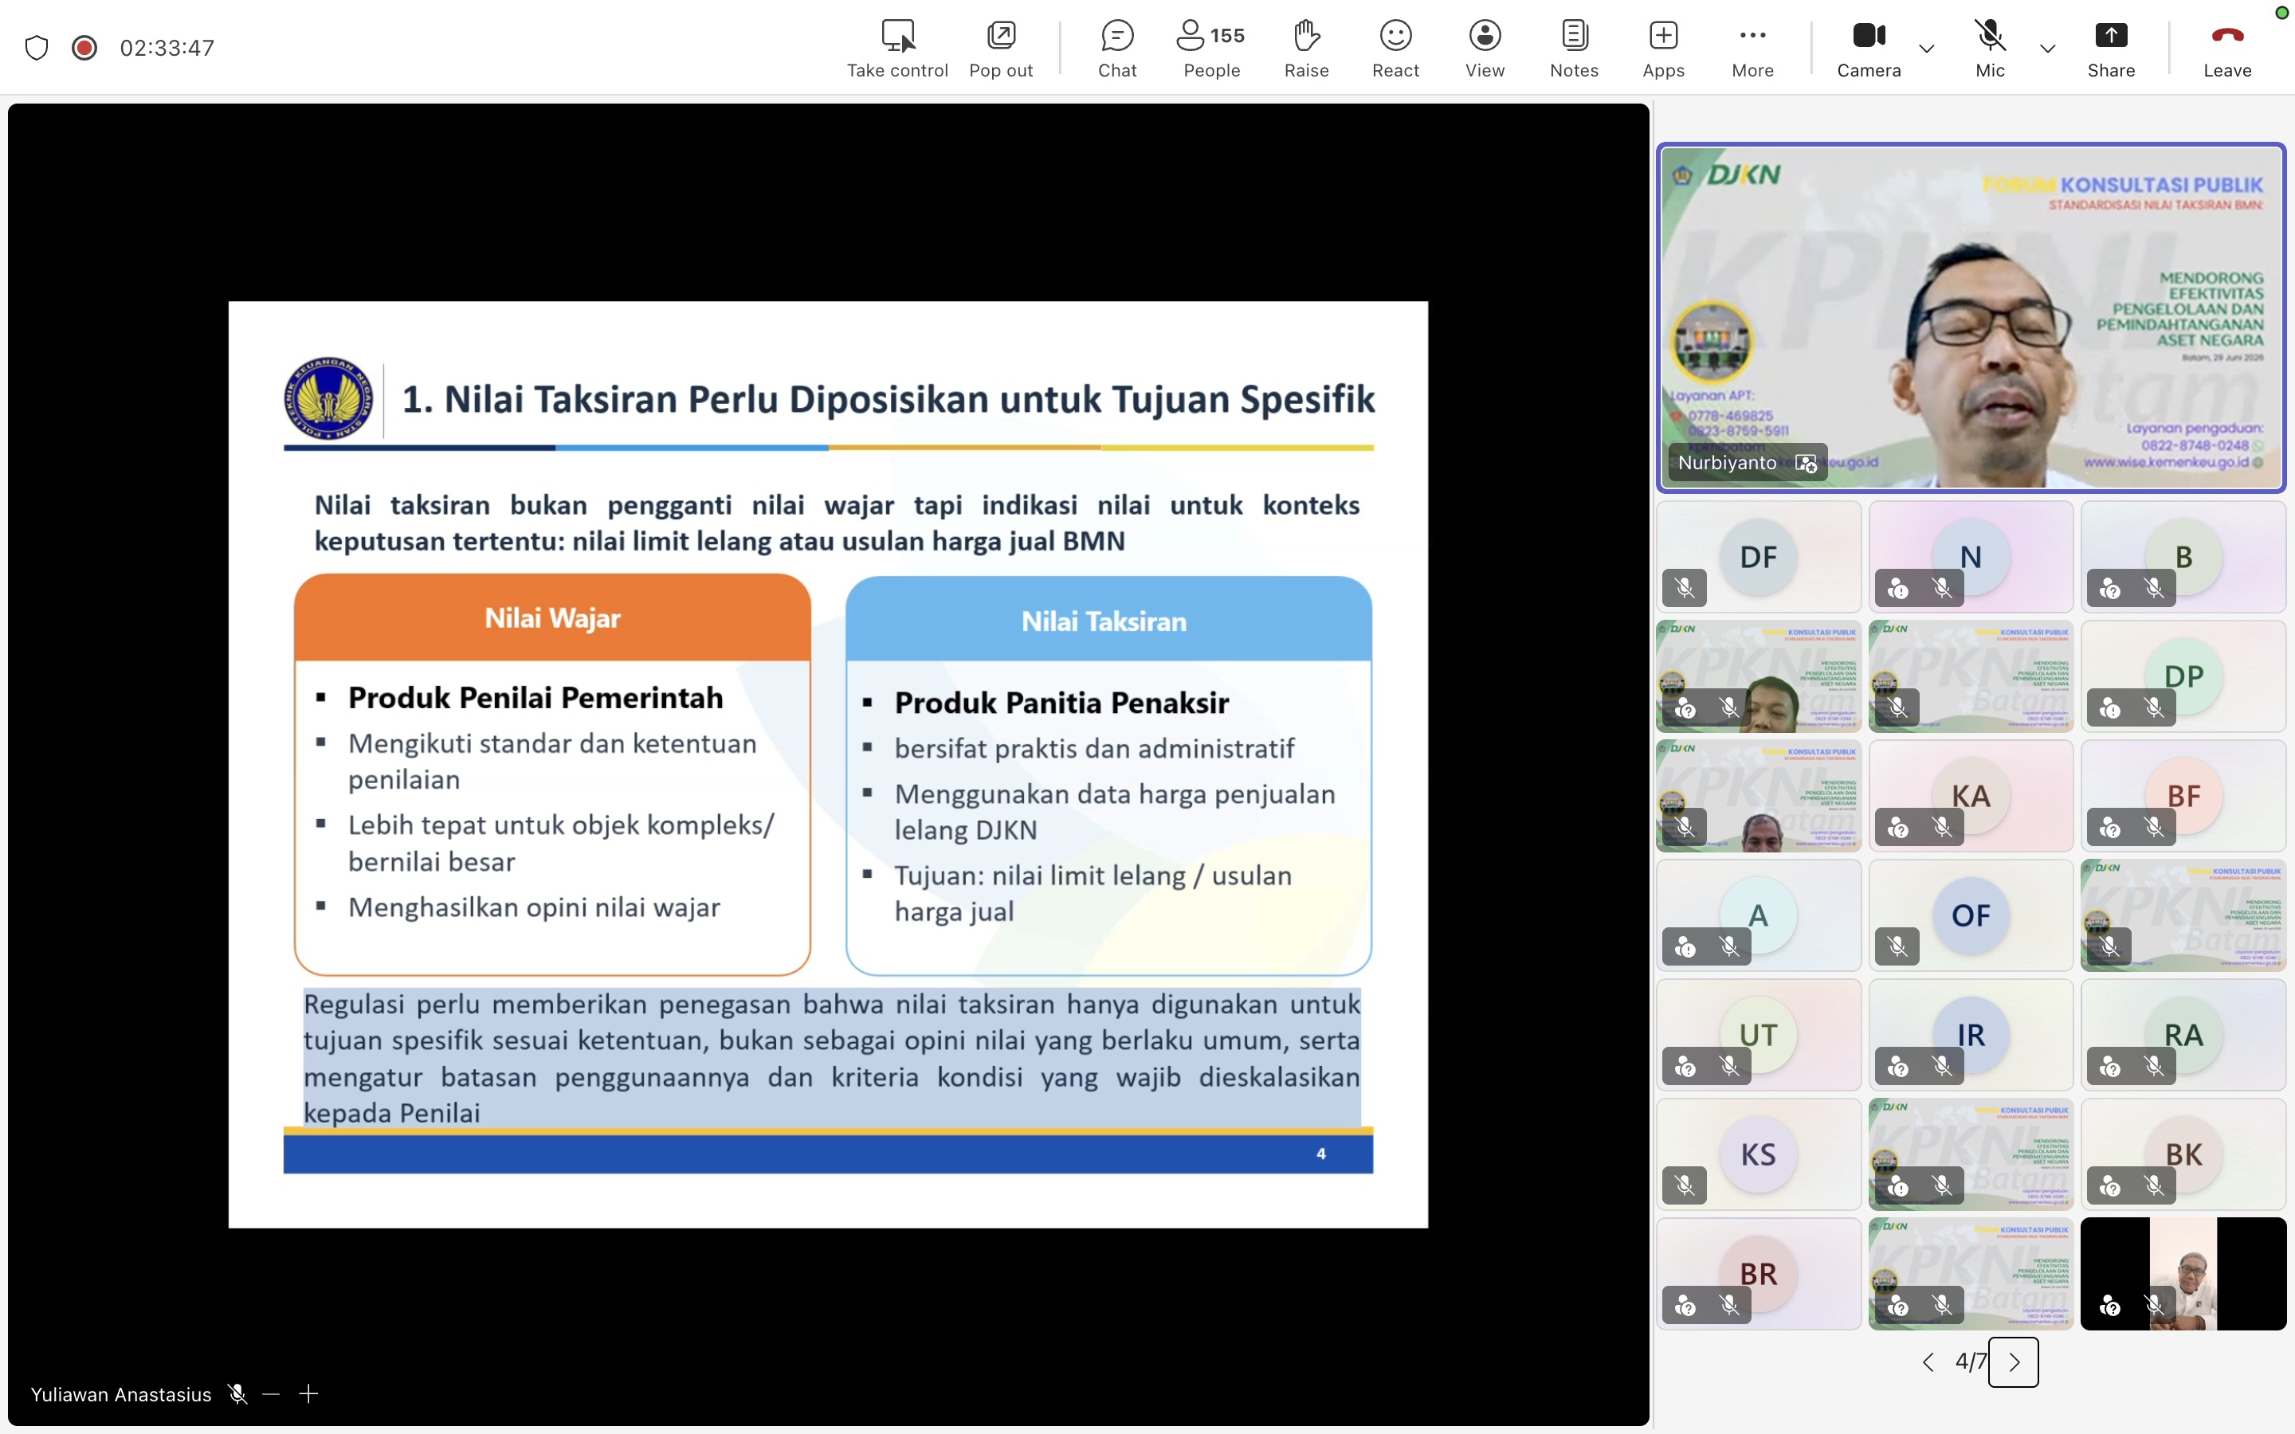2295x1434 pixels.
Task: Zoom in the shared content with plus
Action: tap(308, 1393)
